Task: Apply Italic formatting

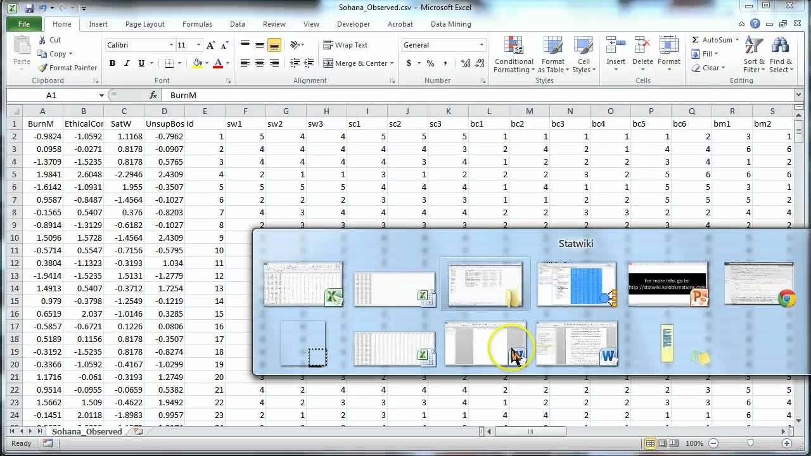Action: [127, 63]
